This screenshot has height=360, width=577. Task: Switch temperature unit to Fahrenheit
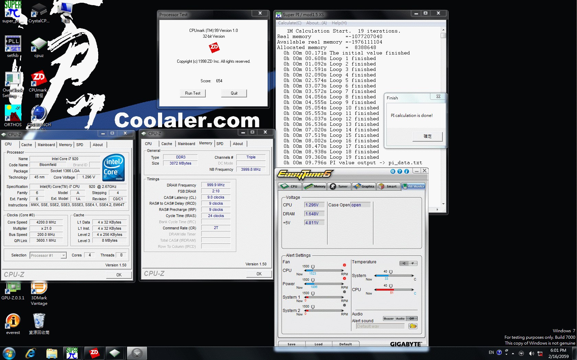coord(413,263)
